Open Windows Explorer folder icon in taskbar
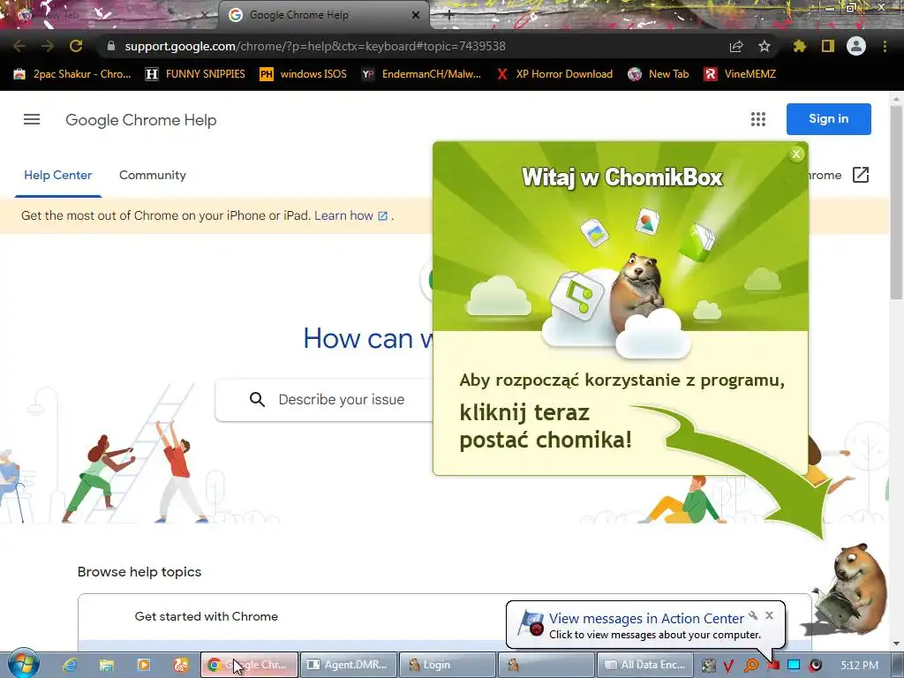This screenshot has width=904, height=678. click(107, 665)
